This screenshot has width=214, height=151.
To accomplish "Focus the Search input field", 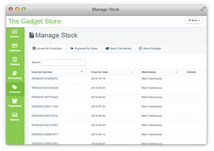I will [64, 63].
